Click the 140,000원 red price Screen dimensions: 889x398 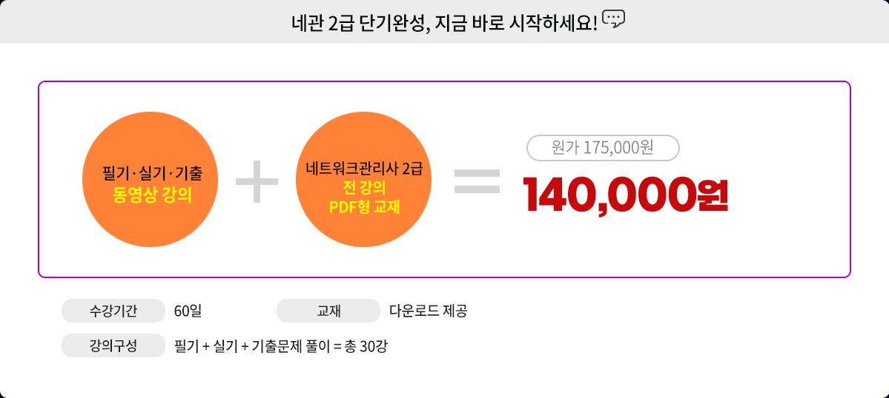click(x=625, y=195)
